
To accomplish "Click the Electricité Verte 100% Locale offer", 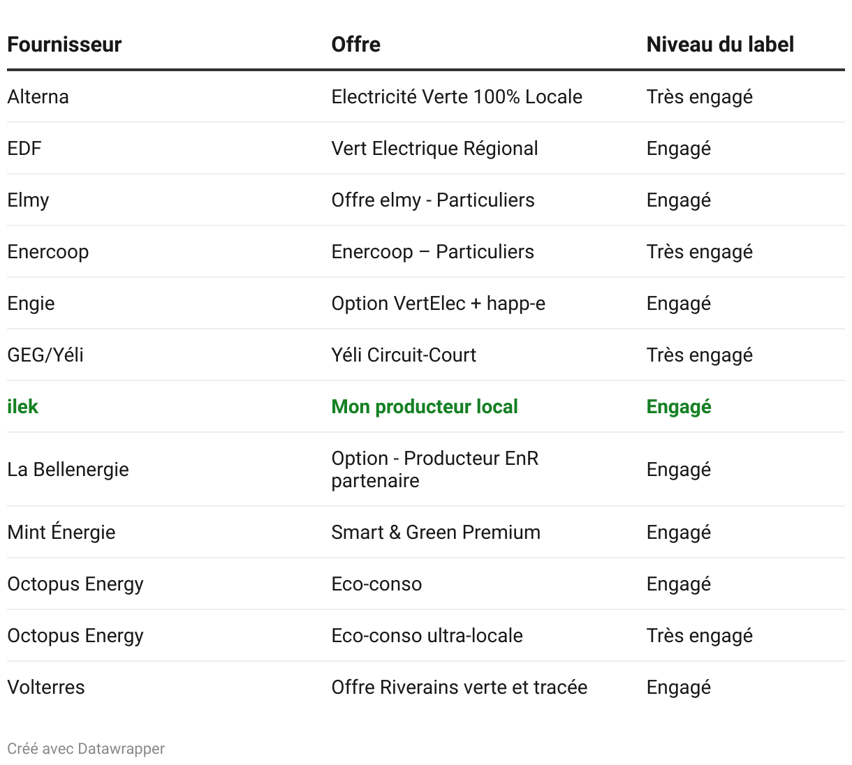I will [457, 97].
